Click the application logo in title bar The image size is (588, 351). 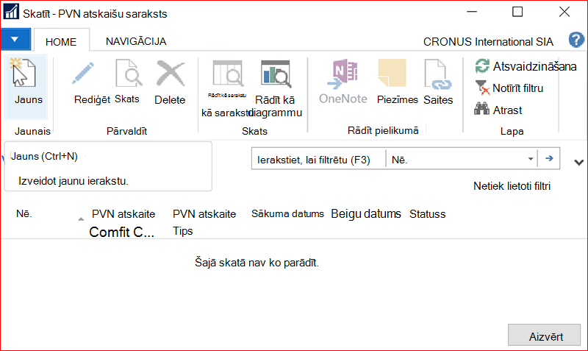(x=11, y=12)
